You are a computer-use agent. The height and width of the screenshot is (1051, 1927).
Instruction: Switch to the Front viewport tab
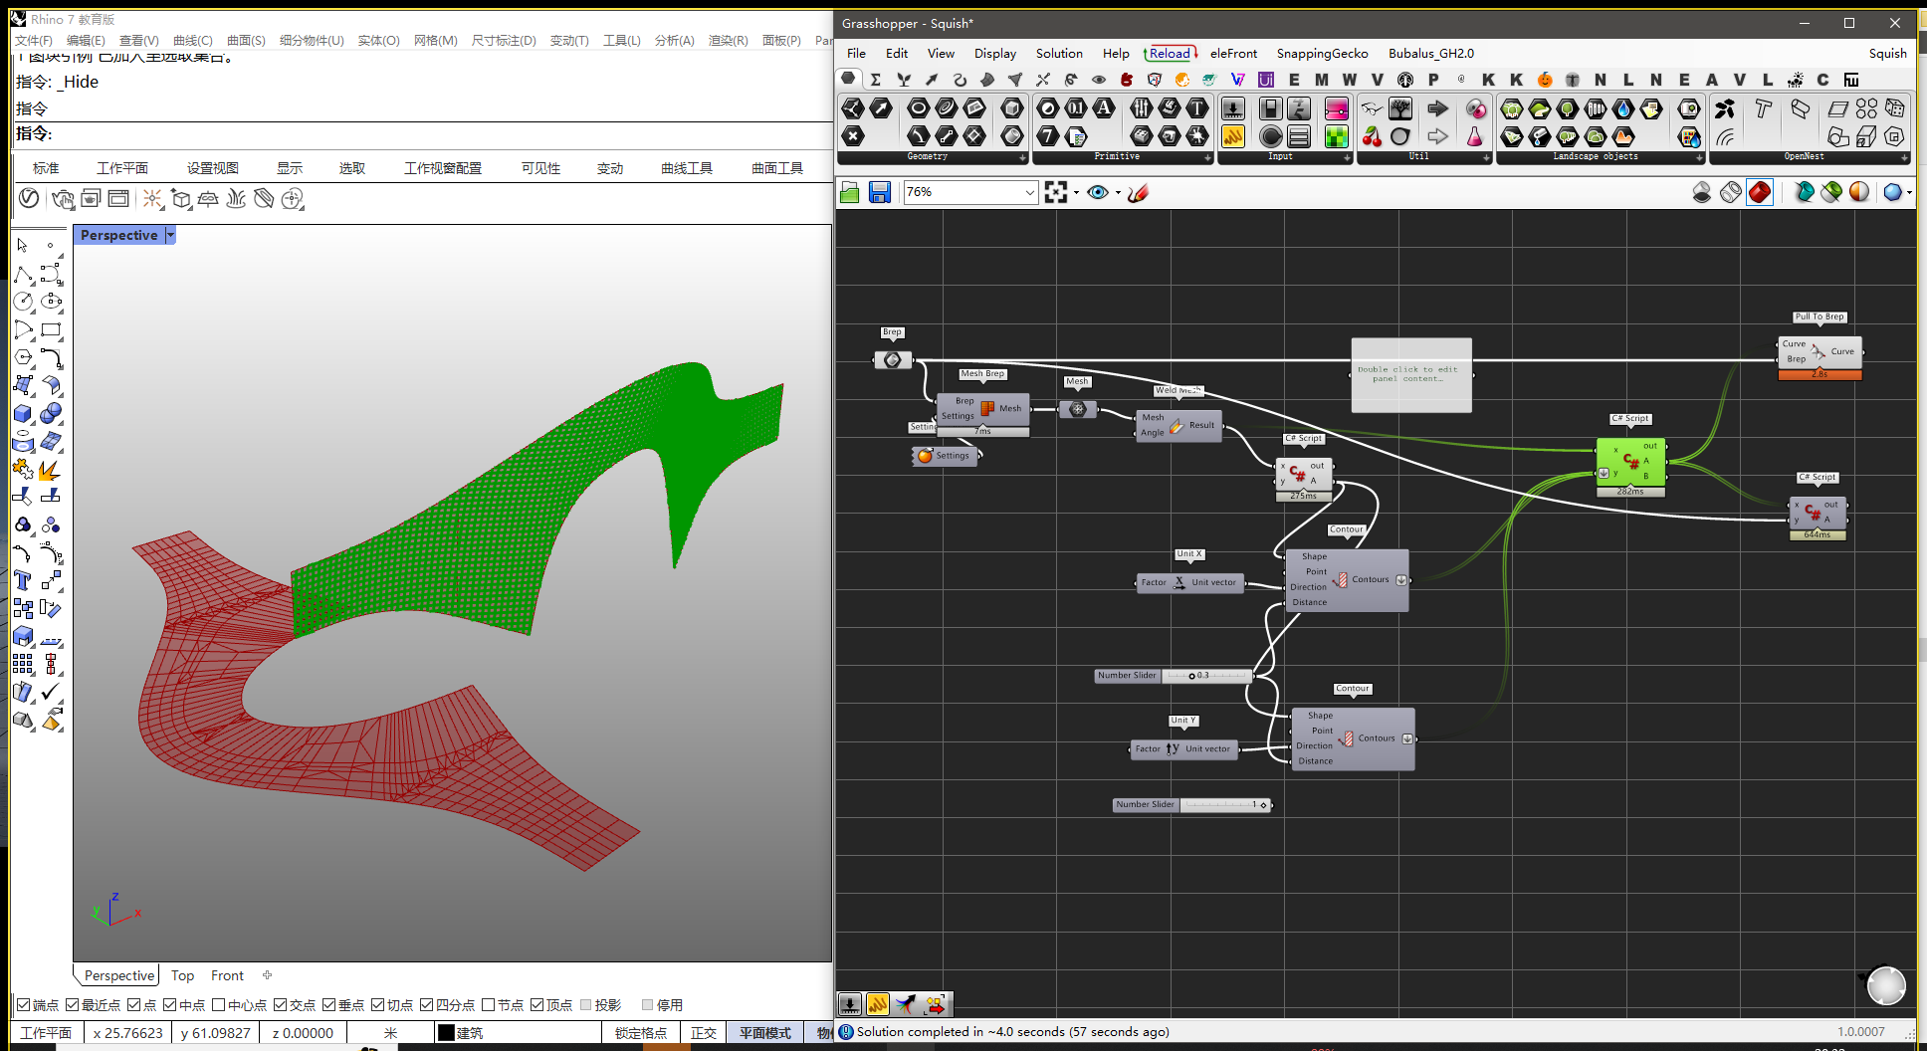(227, 975)
